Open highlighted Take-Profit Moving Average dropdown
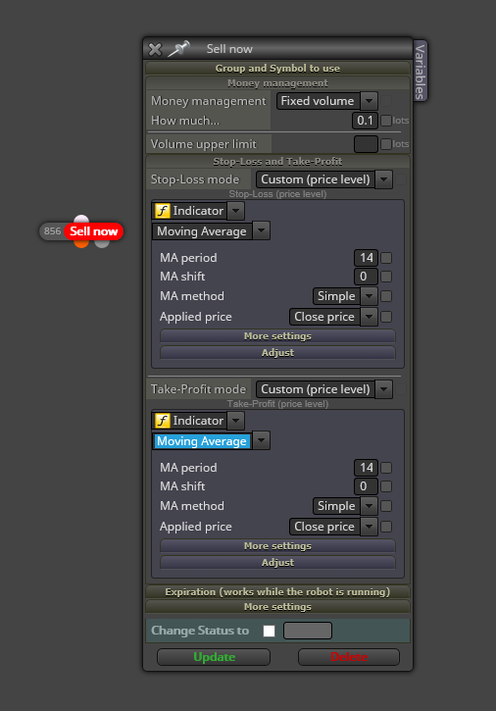Image resolution: width=496 pixels, height=711 pixels. (x=211, y=440)
